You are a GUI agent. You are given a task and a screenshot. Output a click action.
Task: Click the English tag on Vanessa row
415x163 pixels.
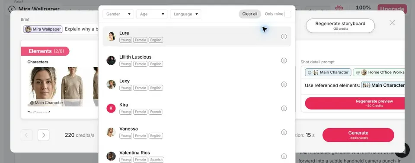click(156, 135)
